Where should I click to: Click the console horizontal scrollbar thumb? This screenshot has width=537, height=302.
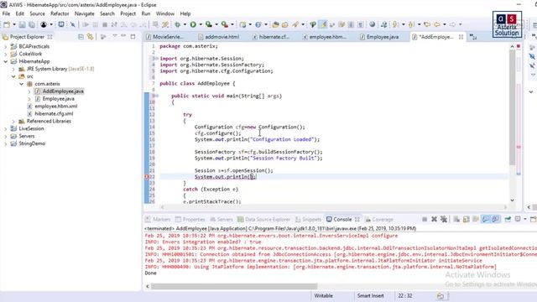tap(234, 286)
